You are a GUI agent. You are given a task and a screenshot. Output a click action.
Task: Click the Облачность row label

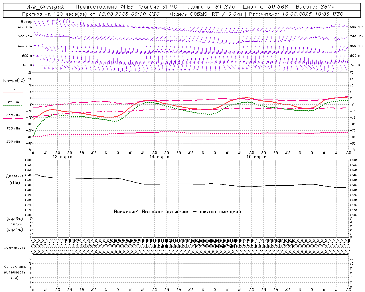click(14, 248)
